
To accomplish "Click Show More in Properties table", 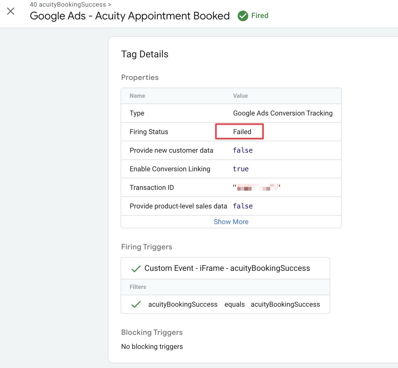I will click(x=231, y=222).
